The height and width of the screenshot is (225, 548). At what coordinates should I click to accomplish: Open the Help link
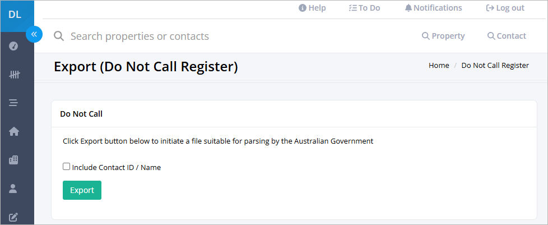click(x=312, y=8)
